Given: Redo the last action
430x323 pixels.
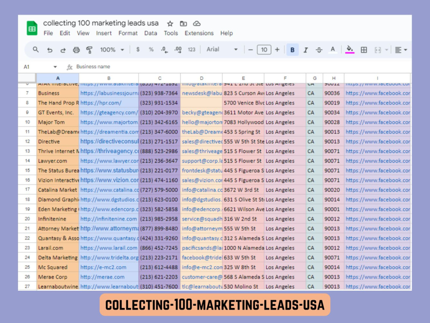Looking at the screenshot, I should pyautogui.click(x=63, y=50).
